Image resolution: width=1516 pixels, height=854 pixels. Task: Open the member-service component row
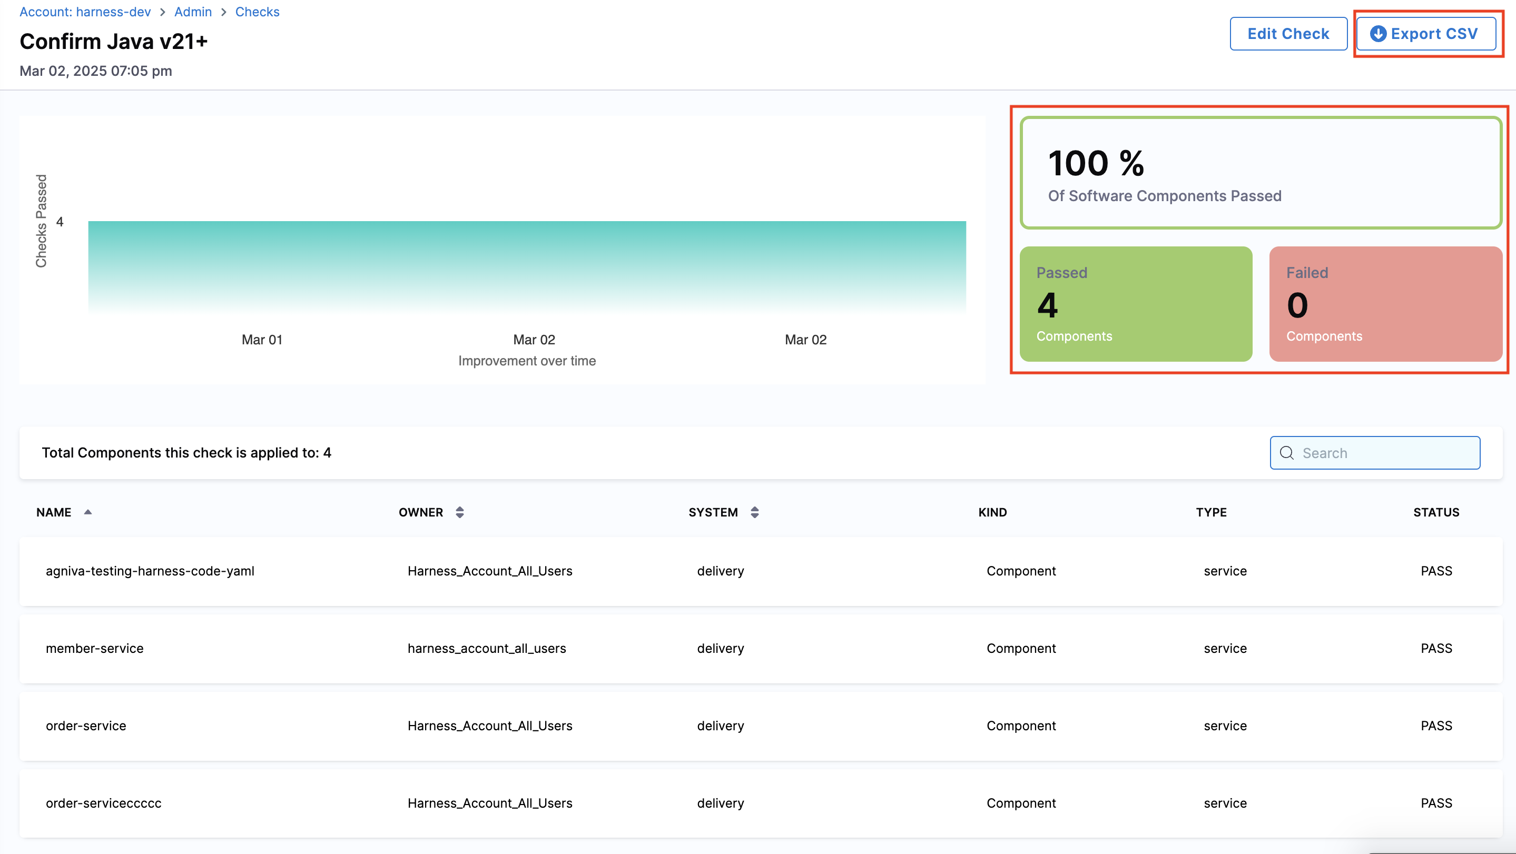tap(95, 648)
